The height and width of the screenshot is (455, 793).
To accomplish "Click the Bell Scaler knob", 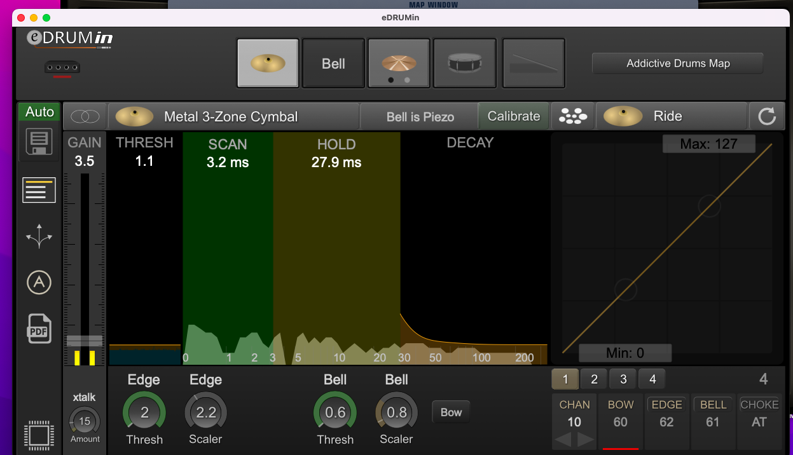I will coord(396,412).
